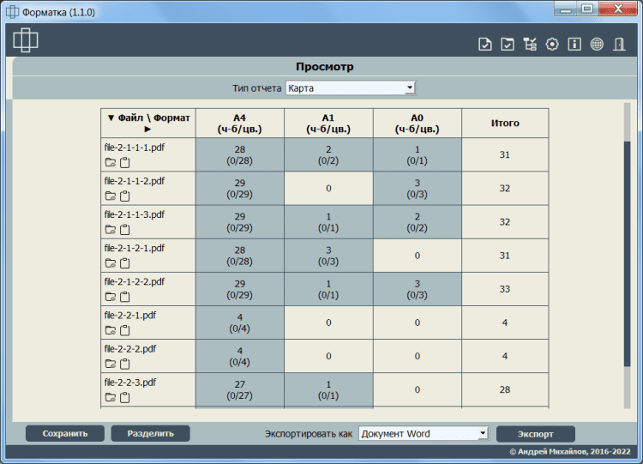The width and height of the screenshot is (643, 464).
Task: Open the language globe icon
Action: [x=597, y=44]
